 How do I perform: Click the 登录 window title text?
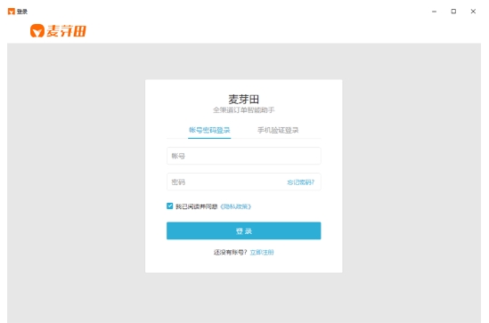click(22, 12)
